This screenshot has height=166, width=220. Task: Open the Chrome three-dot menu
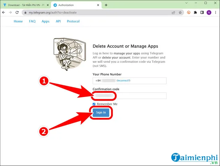coord(215,13)
